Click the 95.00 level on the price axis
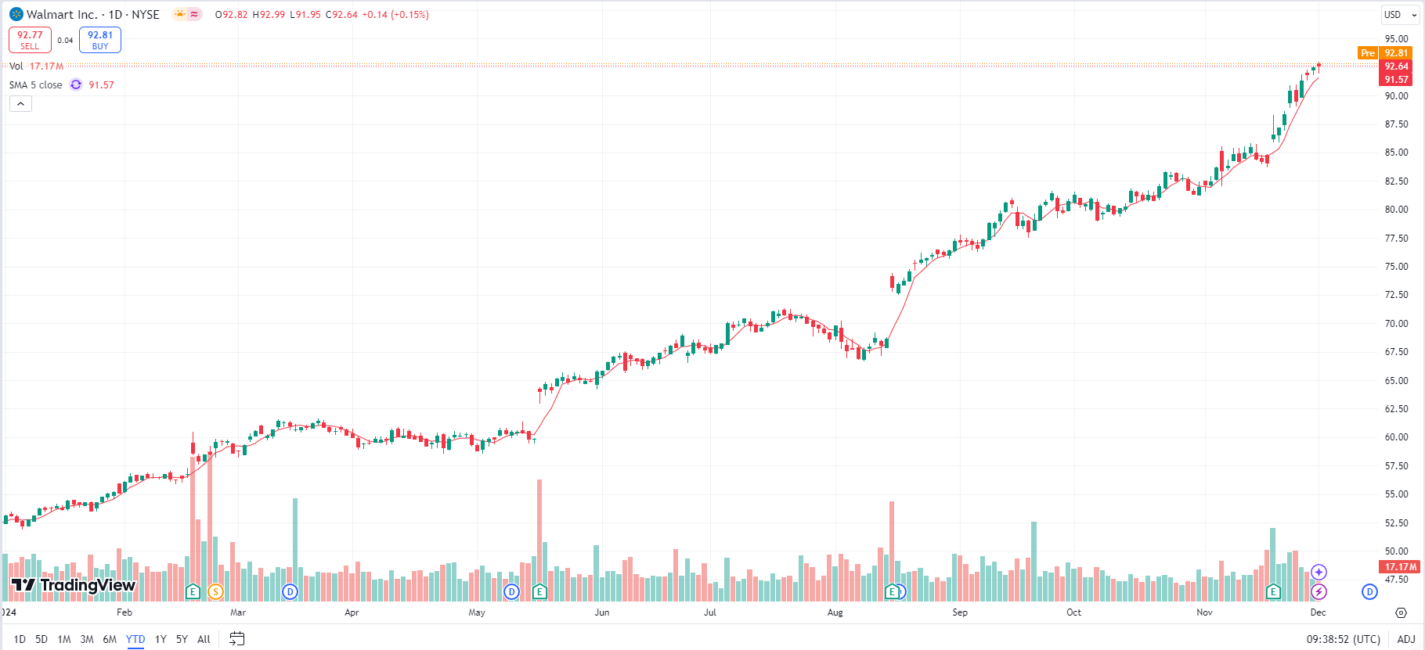This screenshot has height=650, width=1425. (1396, 38)
